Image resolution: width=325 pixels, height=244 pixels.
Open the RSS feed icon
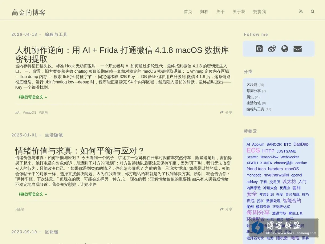(x=301, y=11)
